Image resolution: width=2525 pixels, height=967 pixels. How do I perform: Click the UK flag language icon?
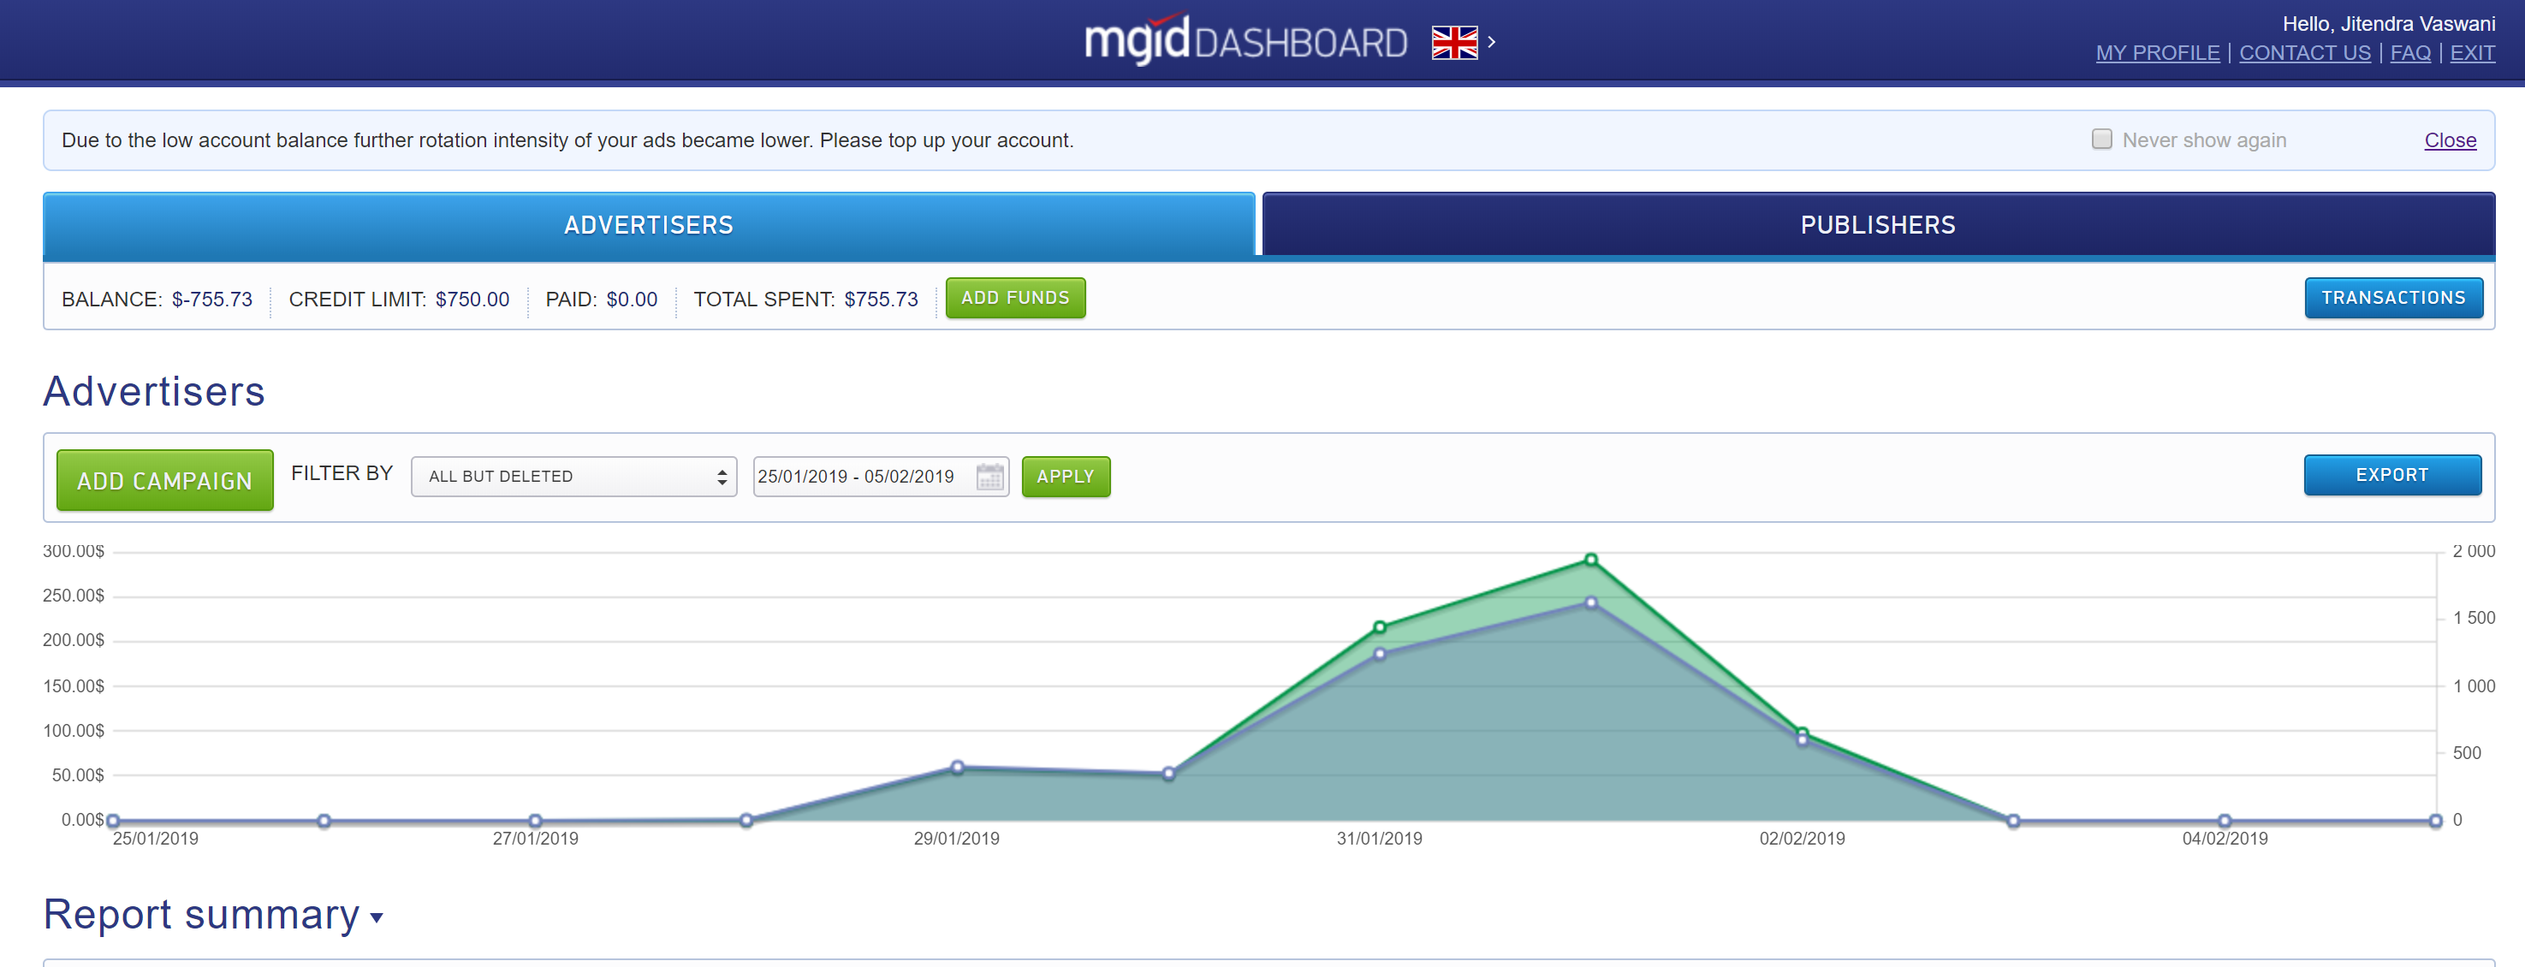click(1453, 42)
